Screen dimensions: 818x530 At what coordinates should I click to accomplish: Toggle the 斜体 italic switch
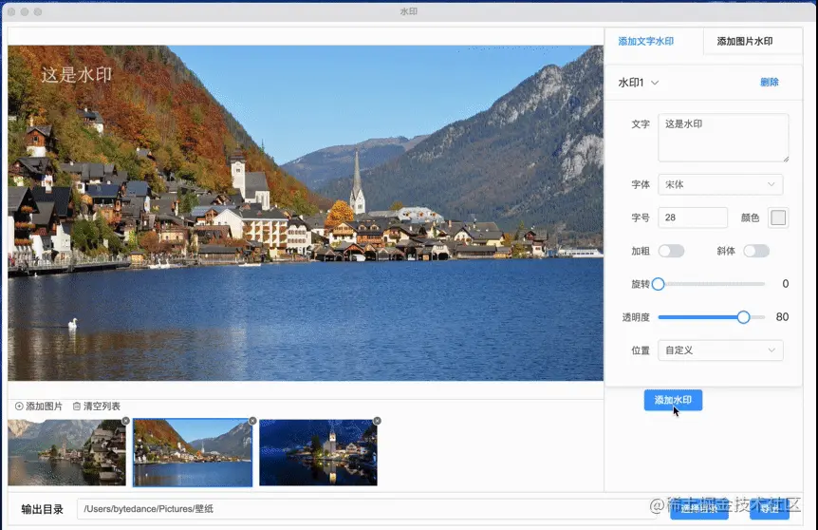[756, 251]
